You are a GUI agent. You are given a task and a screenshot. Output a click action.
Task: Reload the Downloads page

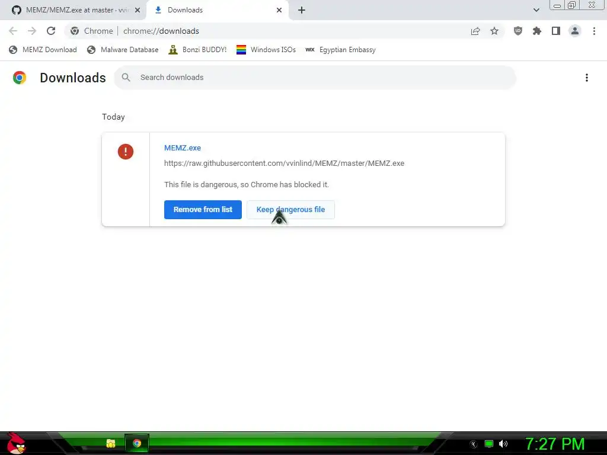pos(51,31)
